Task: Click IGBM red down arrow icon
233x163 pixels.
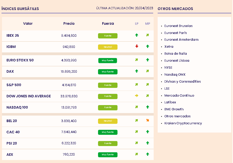Action: point(136,46)
